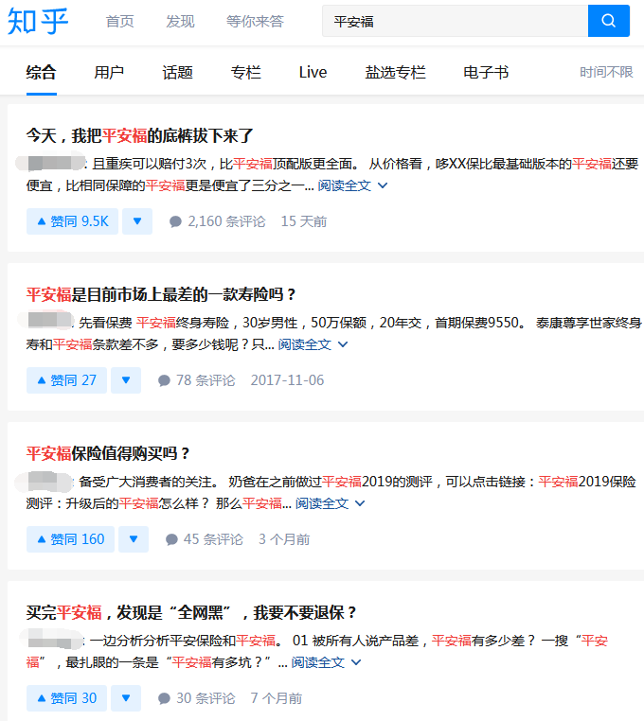The height and width of the screenshot is (721, 644).
Task: Click the Zhihu 知乎 logo
Action: [38, 21]
